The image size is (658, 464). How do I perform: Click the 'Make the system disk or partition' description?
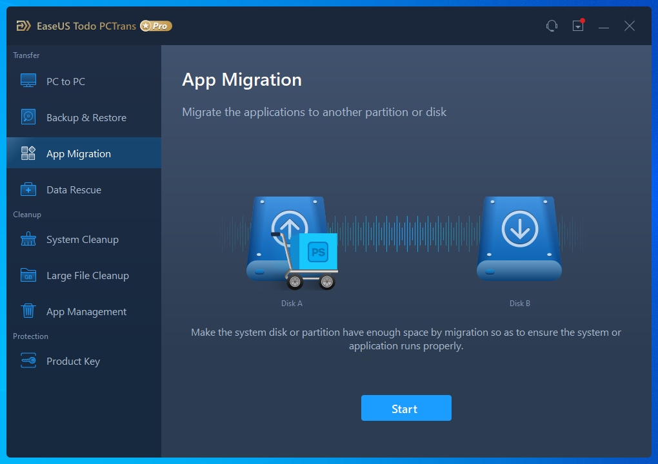coord(406,339)
